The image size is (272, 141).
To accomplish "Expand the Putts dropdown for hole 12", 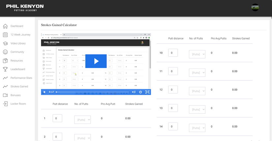I will [197, 91].
